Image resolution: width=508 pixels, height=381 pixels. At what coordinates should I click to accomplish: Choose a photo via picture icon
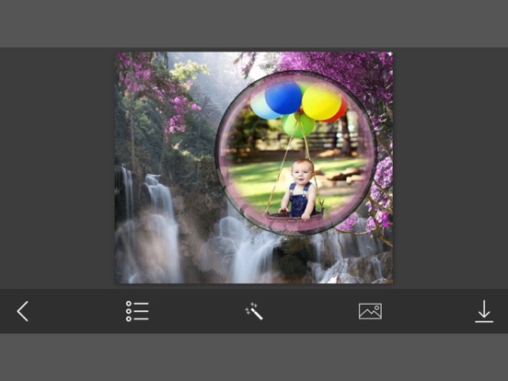pyautogui.click(x=370, y=311)
